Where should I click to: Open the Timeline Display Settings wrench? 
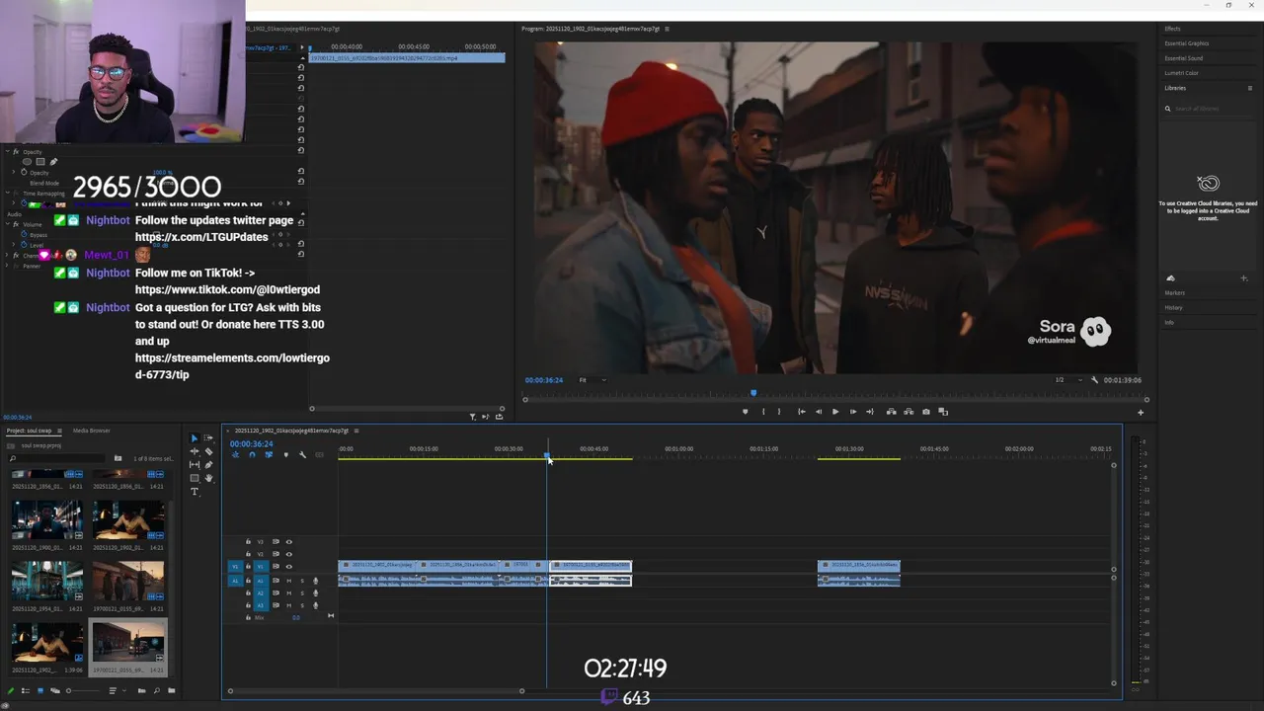(302, 454)
